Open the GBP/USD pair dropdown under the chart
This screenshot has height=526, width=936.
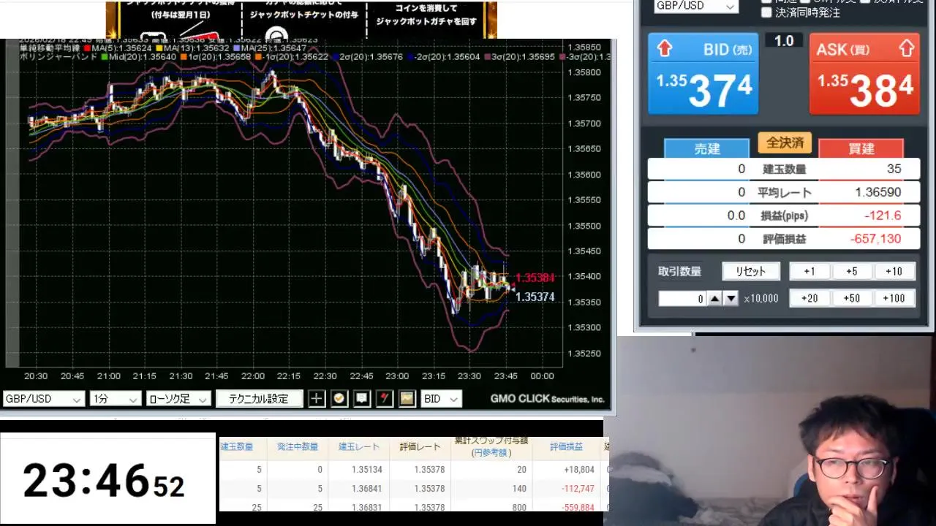(44, 399)
